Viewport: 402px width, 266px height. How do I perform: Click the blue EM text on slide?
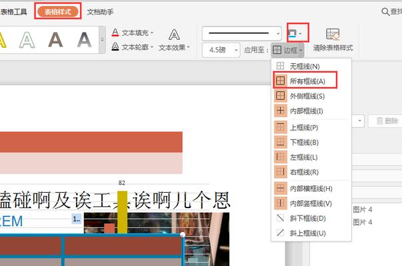11,221
